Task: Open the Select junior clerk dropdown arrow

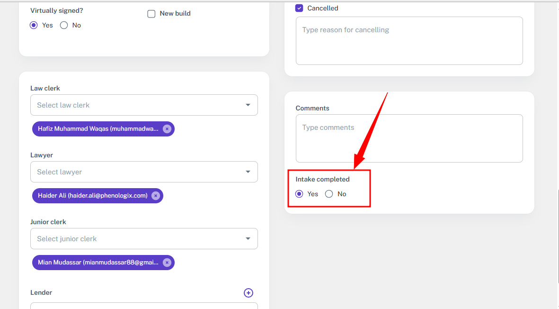Action: (248, 238)
